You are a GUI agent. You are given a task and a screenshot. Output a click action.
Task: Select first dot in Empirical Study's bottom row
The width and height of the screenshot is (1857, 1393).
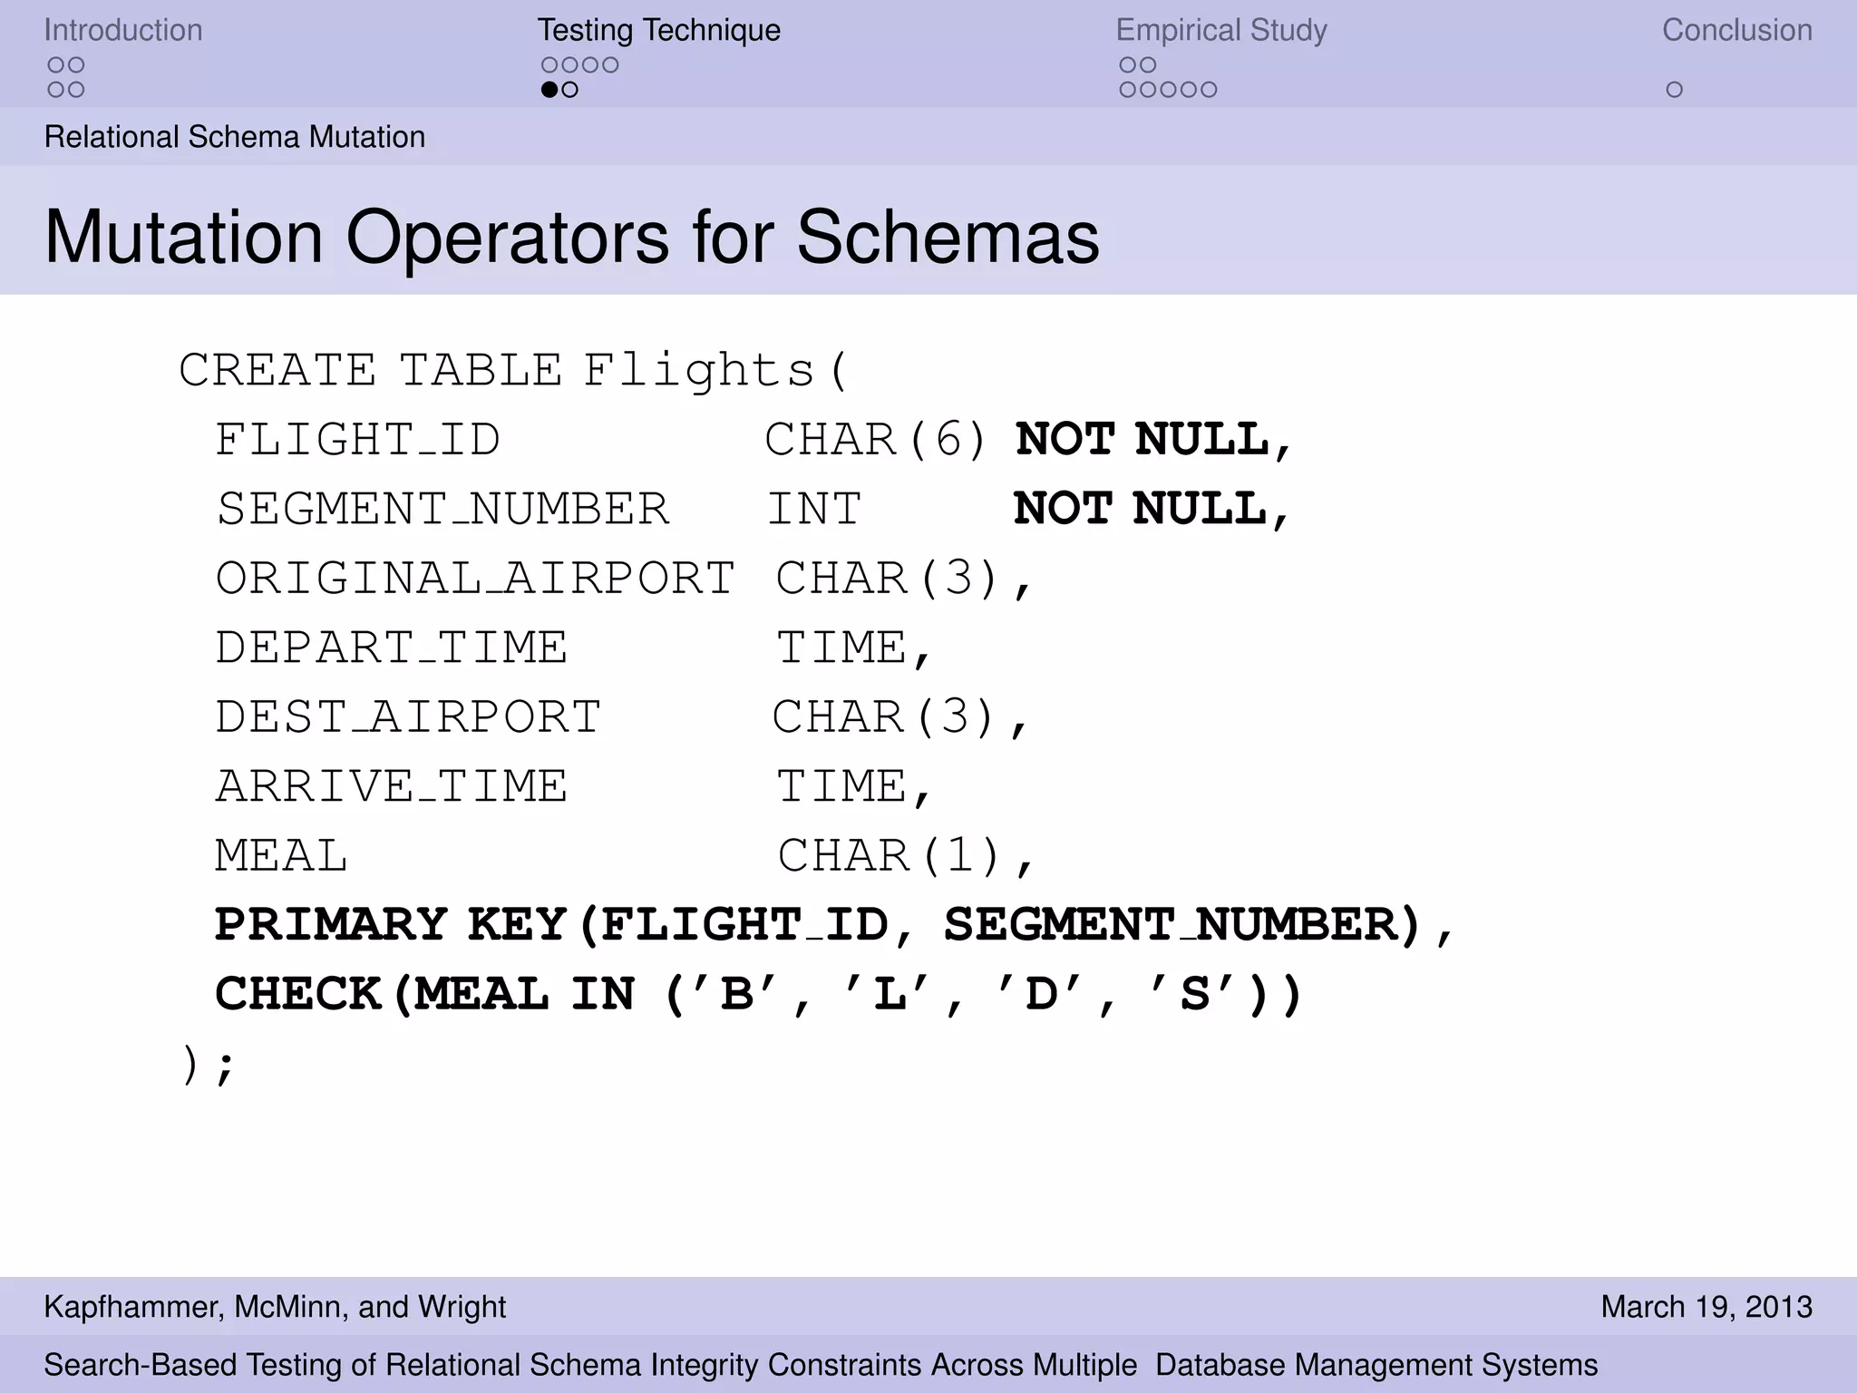[1127, 90]
